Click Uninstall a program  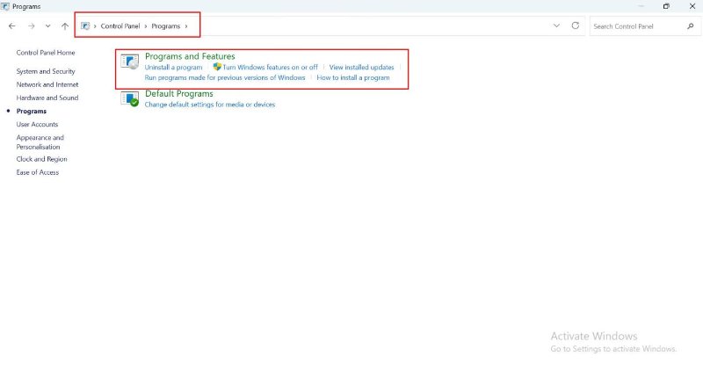click(x=173, y=68)
